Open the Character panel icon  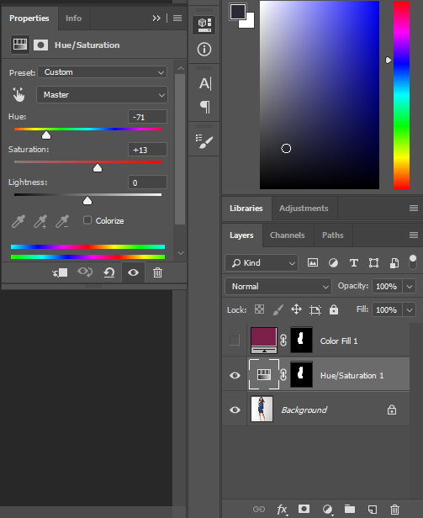point(205,83)
